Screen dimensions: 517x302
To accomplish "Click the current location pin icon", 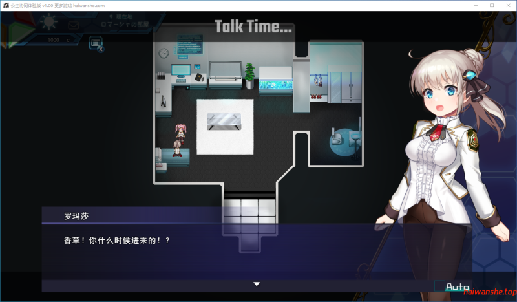I will point(111,16).
